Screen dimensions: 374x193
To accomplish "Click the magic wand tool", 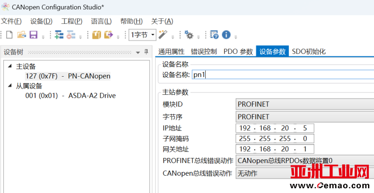I will (x=164, y=35).
